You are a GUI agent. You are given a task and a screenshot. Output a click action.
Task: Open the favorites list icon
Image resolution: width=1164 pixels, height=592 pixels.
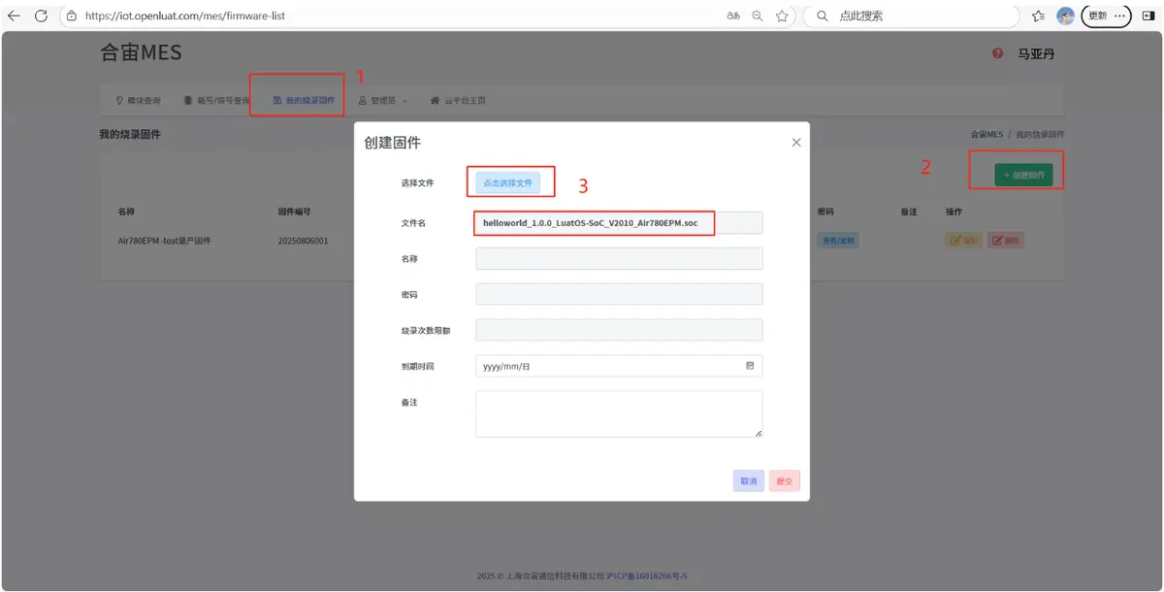coord(1039,16)
